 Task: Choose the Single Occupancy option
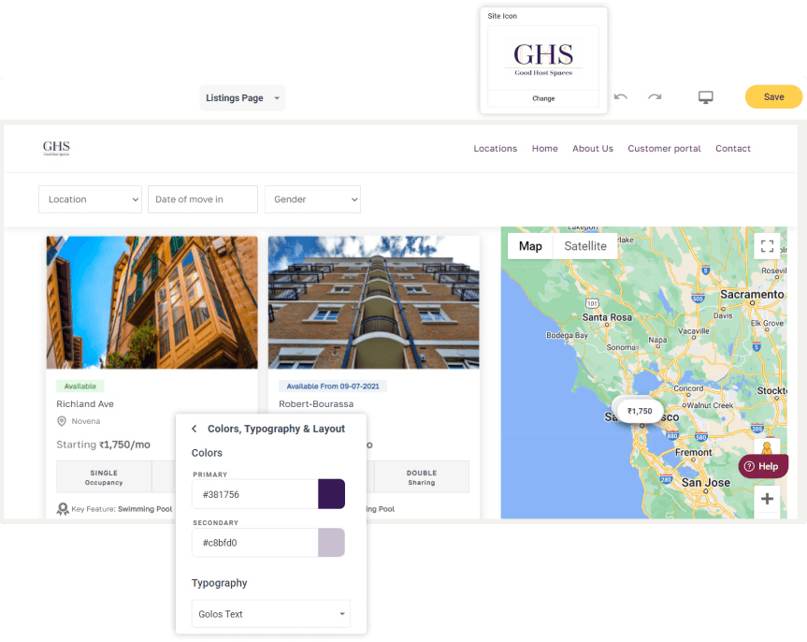click(105, 477)
